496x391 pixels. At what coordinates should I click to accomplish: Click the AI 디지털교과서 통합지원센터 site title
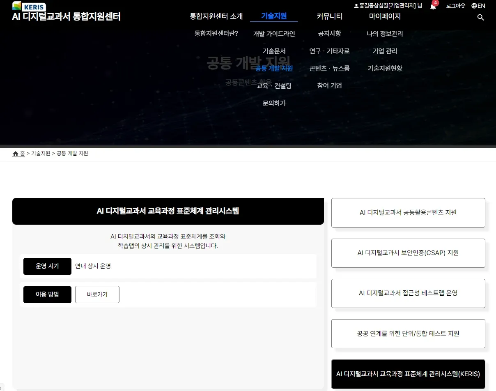tap(67, 17)
